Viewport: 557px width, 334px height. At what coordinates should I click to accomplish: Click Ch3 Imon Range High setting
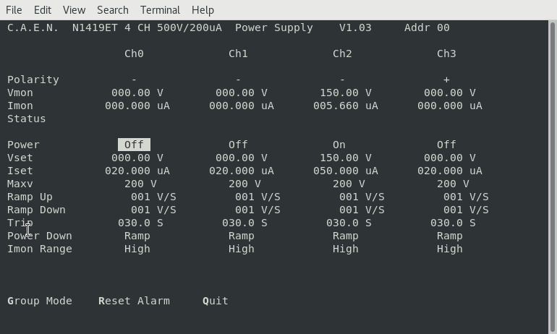449,249
